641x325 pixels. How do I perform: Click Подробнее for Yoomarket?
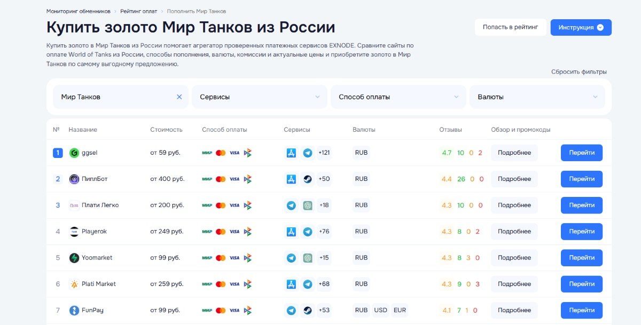tap(514, 258)
